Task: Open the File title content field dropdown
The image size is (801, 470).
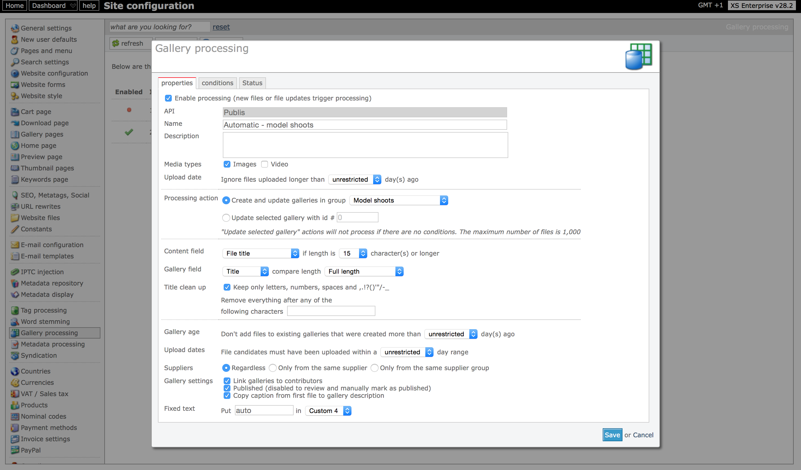Action: pos(261,253)
